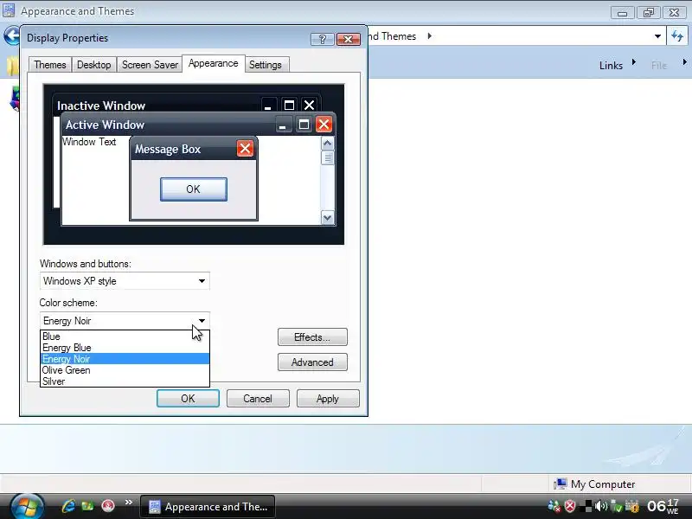Screen dimensions: 692x519
Task: Go to the Settings tab
Action: coord(266,65)
